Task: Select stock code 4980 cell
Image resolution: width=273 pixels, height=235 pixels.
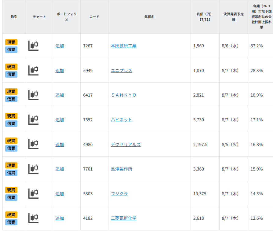Action: [94, 145]
